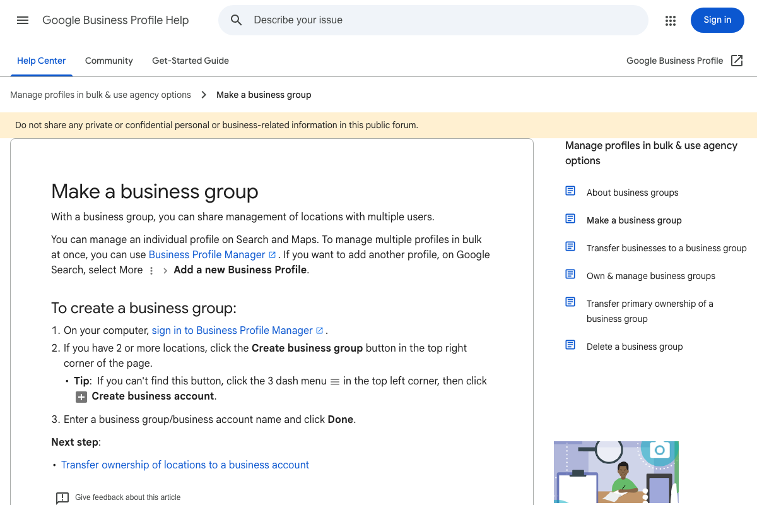Click the Make a business group heading
The image size is (757, 505).
155,191
